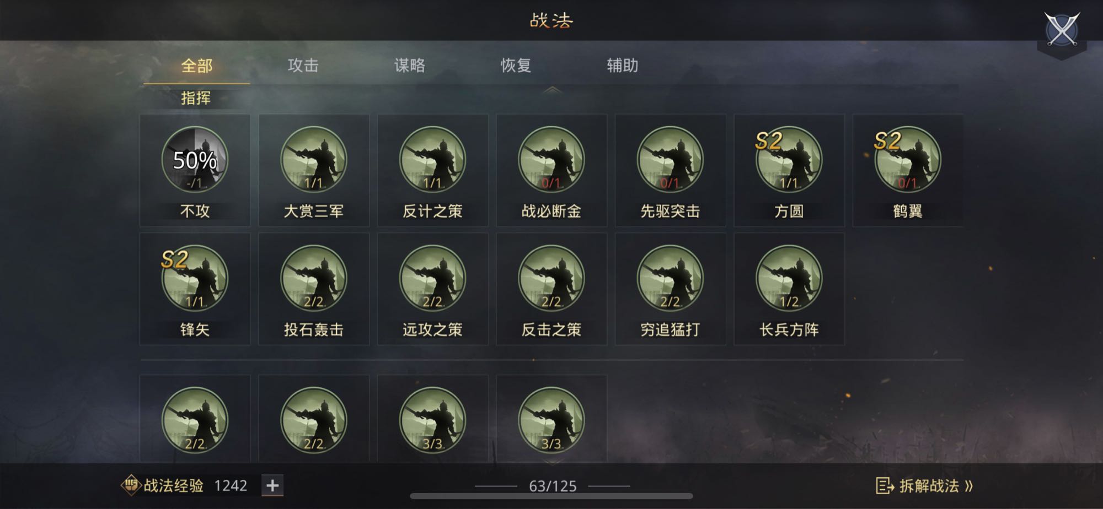Choose the 战必断金 tactic icon
Viewport: 1103px width, 509px height.
(551, 160)
